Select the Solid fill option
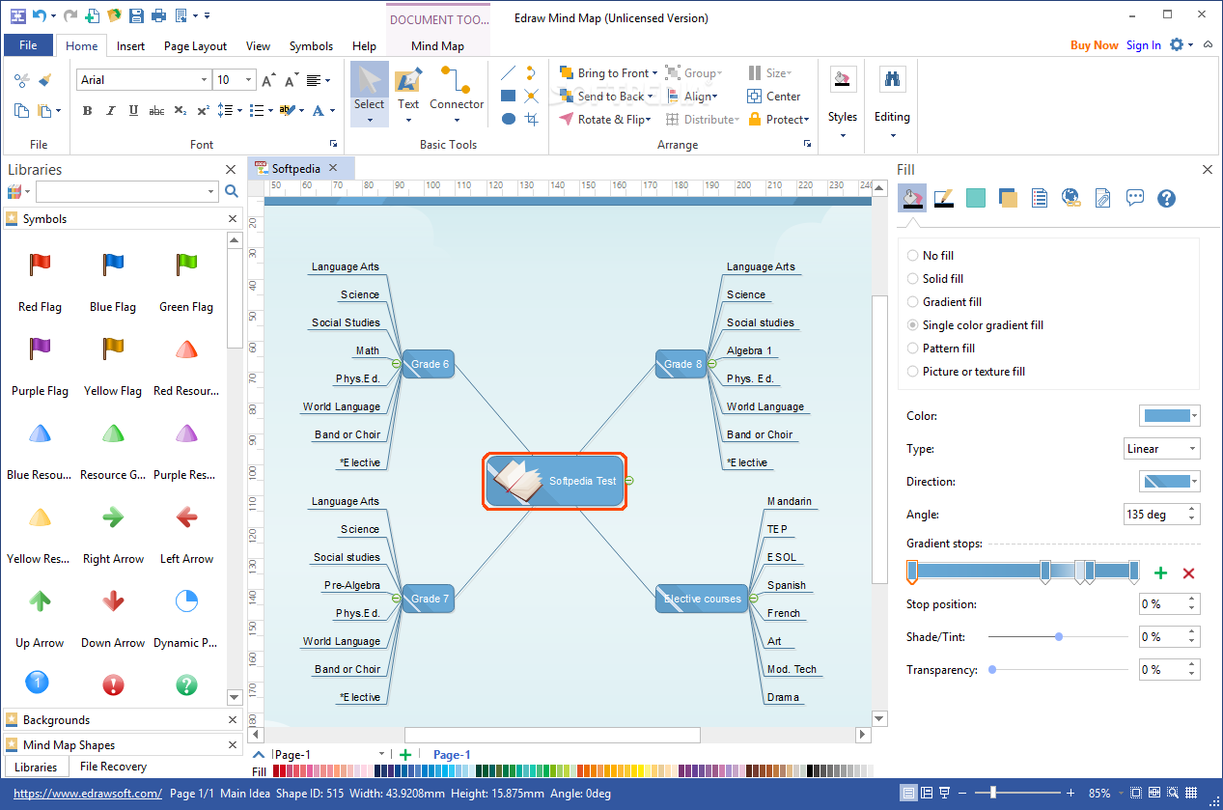The height and width of the screenshot is (810, 1223). coord(935,279)
